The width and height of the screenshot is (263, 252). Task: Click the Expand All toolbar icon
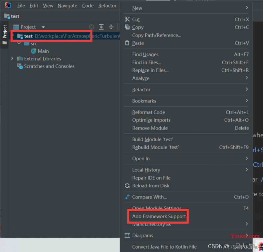tap(101, 27)
